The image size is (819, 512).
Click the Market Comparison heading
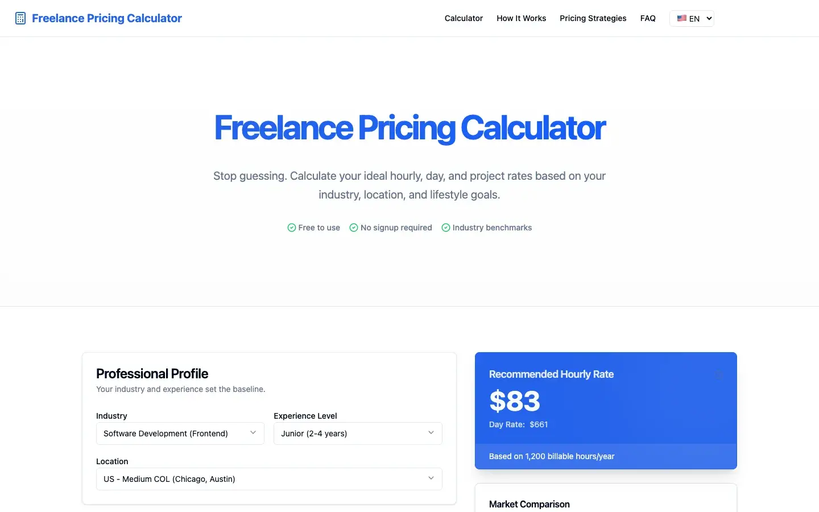pos(529,504)
